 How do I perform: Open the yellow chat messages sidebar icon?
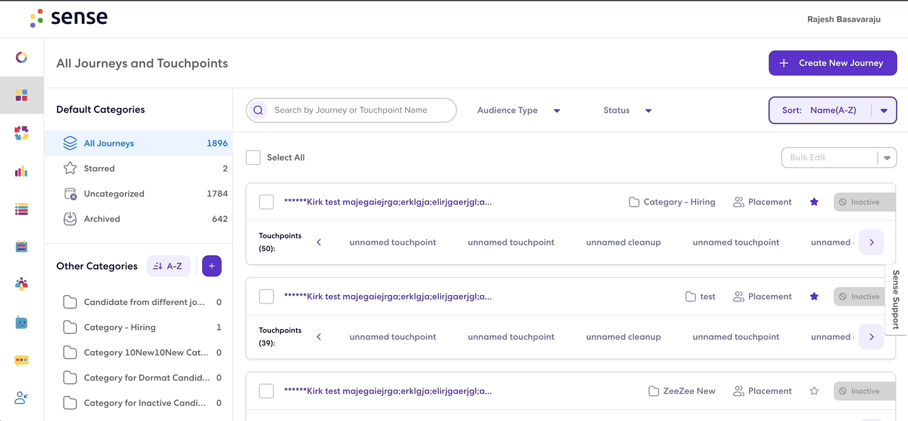(21, 360)
